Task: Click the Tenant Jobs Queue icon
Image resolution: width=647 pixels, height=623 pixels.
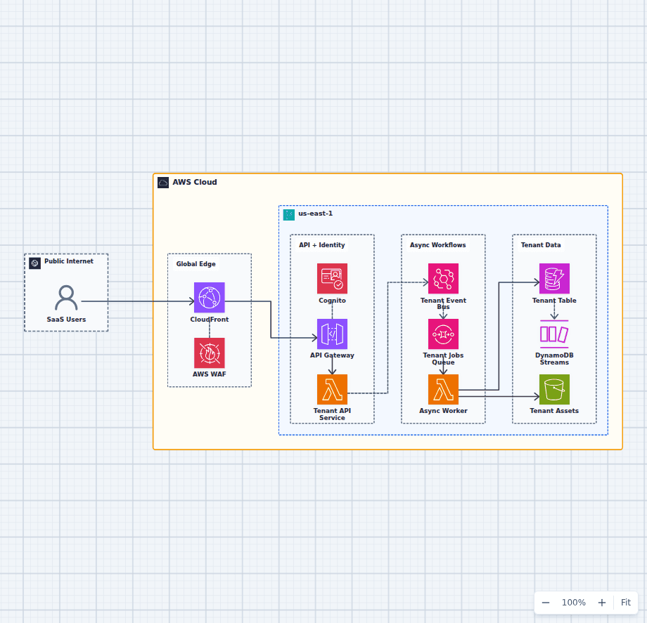Action: pyautogui.click(x=443, y=334)
